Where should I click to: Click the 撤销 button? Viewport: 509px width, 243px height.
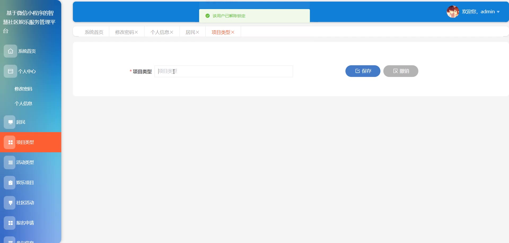click(x=401, y=71)
